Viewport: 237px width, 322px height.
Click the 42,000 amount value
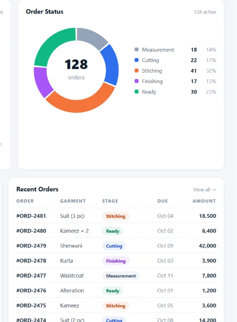tap(207, 246)
